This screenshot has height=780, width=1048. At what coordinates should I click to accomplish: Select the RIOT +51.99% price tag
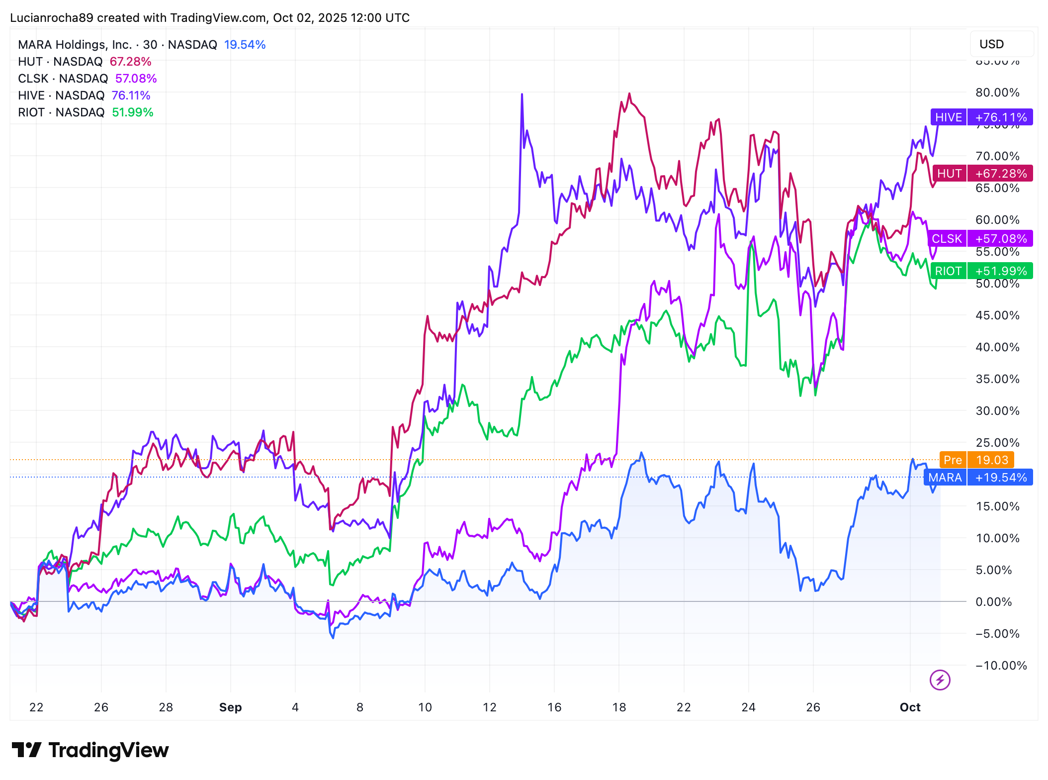tap(981, 271)
